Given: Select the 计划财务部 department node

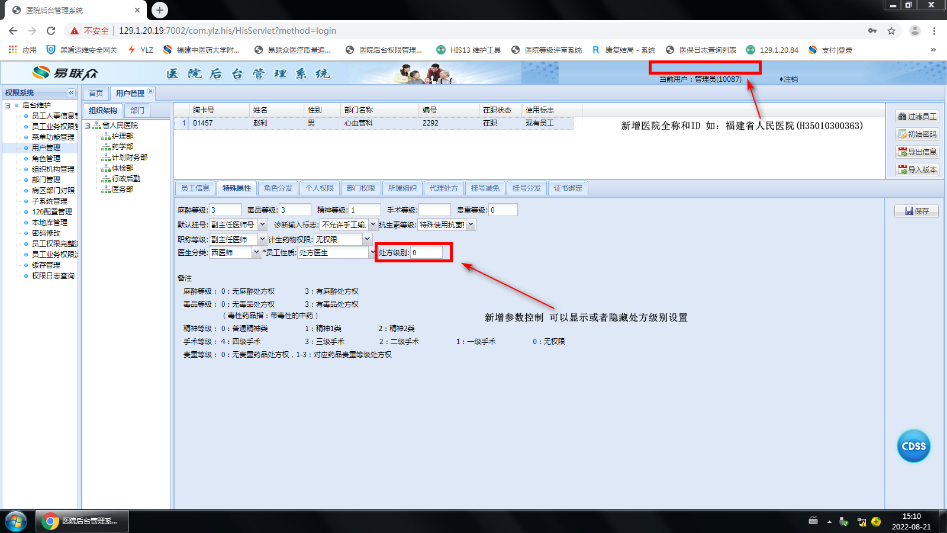Looking at the screenshot, I should click(130, 158).
